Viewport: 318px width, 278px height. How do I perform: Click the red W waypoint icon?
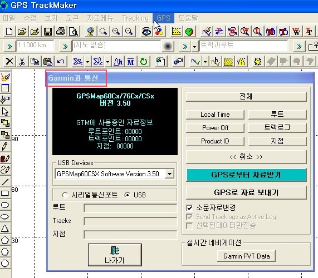pos(296,32)
